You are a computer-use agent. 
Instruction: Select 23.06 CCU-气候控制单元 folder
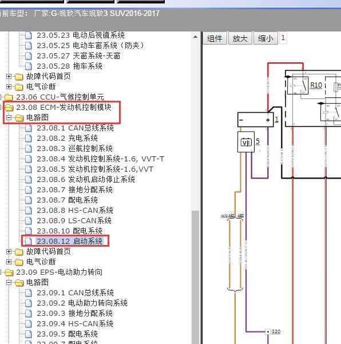[x=60, y=97]
